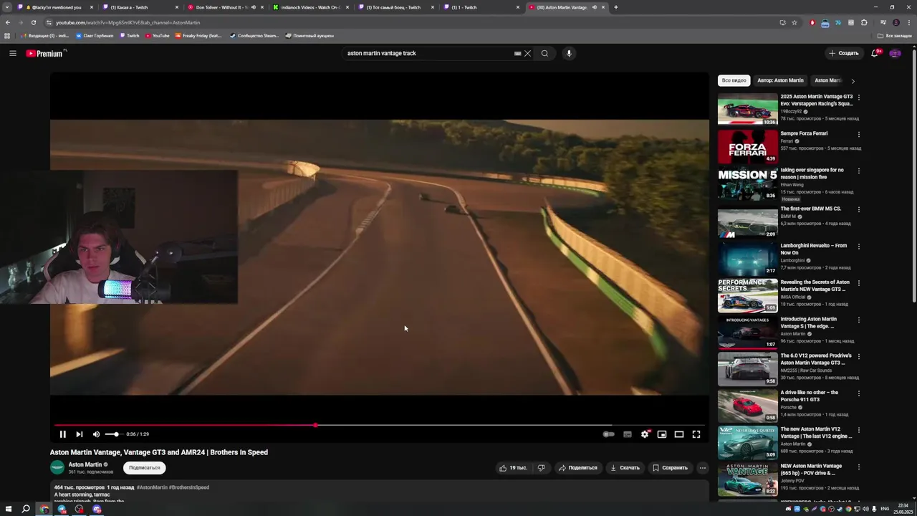Switch to miniplayer mode
917x516 pixels.
point(662,434)
